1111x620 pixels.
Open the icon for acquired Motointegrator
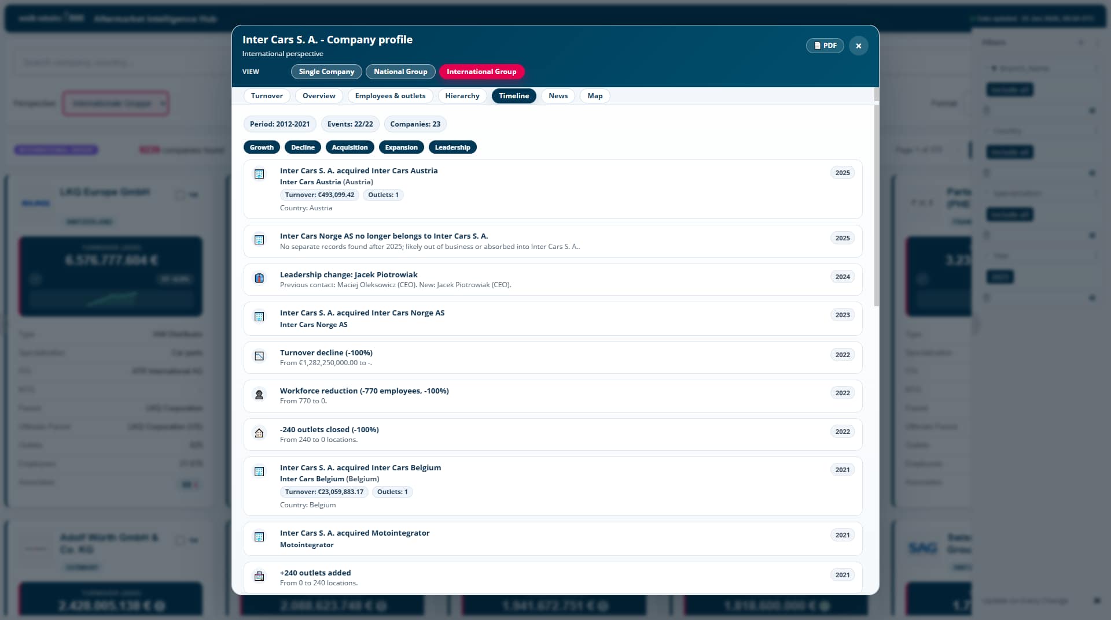[x=259, y=537]
